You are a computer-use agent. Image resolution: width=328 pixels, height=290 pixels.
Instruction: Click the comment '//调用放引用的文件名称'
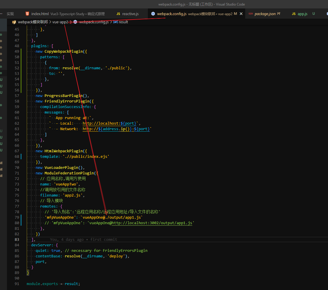[x=63, y=190]
